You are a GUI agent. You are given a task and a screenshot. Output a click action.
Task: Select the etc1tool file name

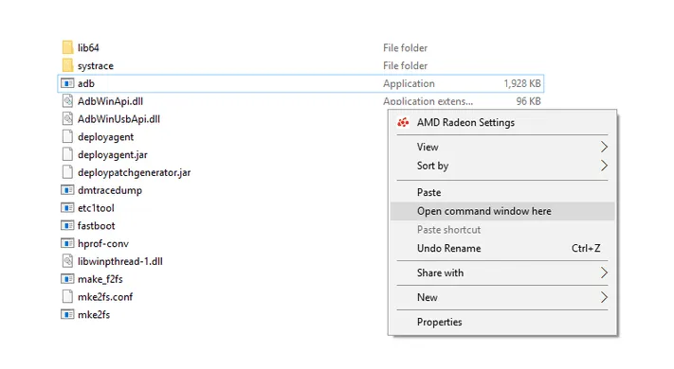point(96,208)
